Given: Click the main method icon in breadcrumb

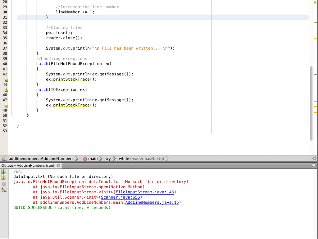Looking at the screenshot, I should coord(85,159).
